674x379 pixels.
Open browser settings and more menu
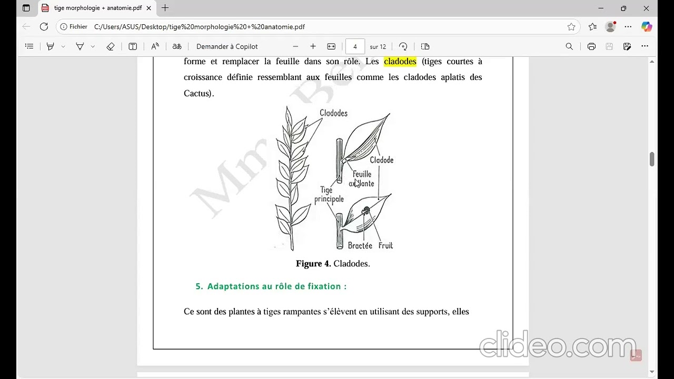pos(628,26)
